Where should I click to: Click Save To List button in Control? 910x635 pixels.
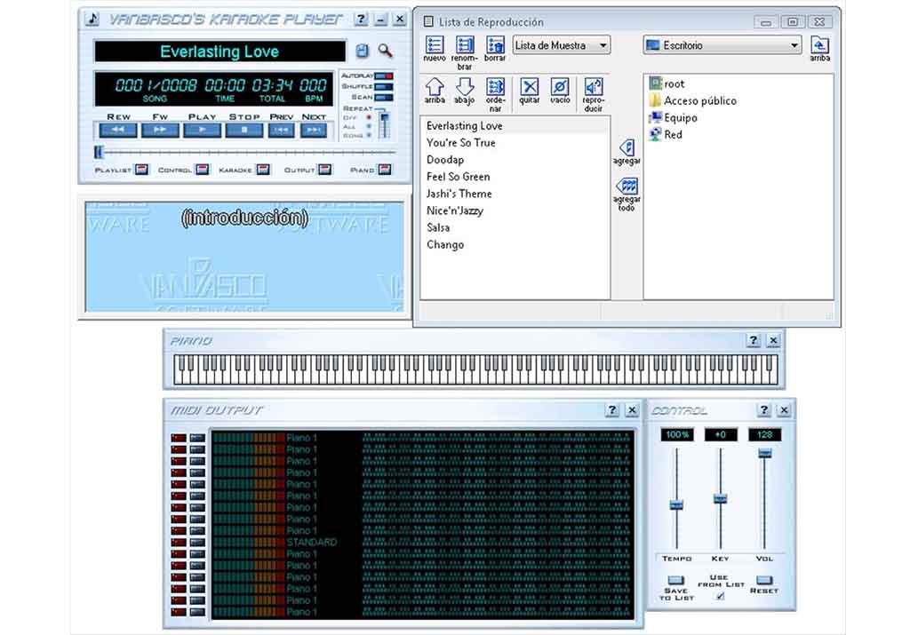coord(675,580)
